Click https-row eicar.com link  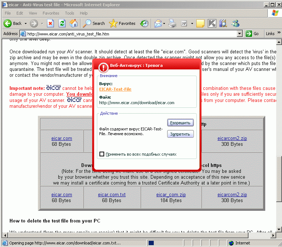click(62, 195)
